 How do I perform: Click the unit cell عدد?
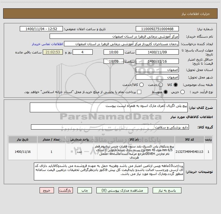[x=80, y=152]
